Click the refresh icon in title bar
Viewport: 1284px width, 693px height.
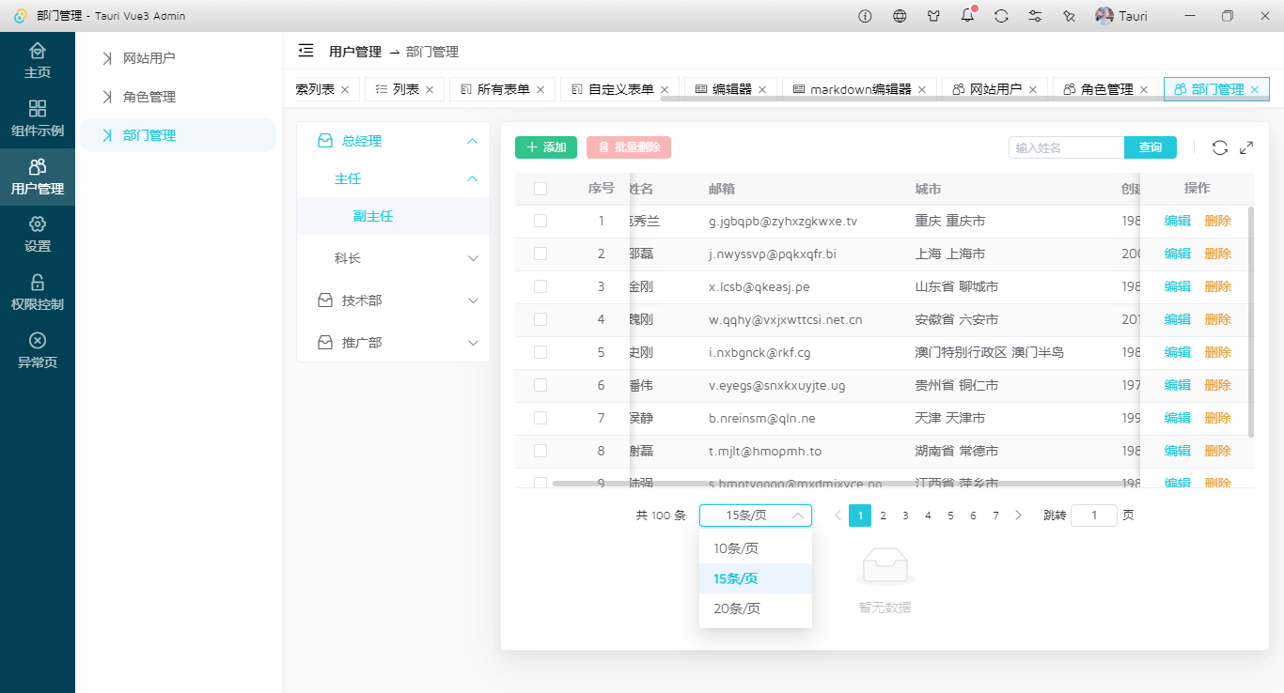1001,16
